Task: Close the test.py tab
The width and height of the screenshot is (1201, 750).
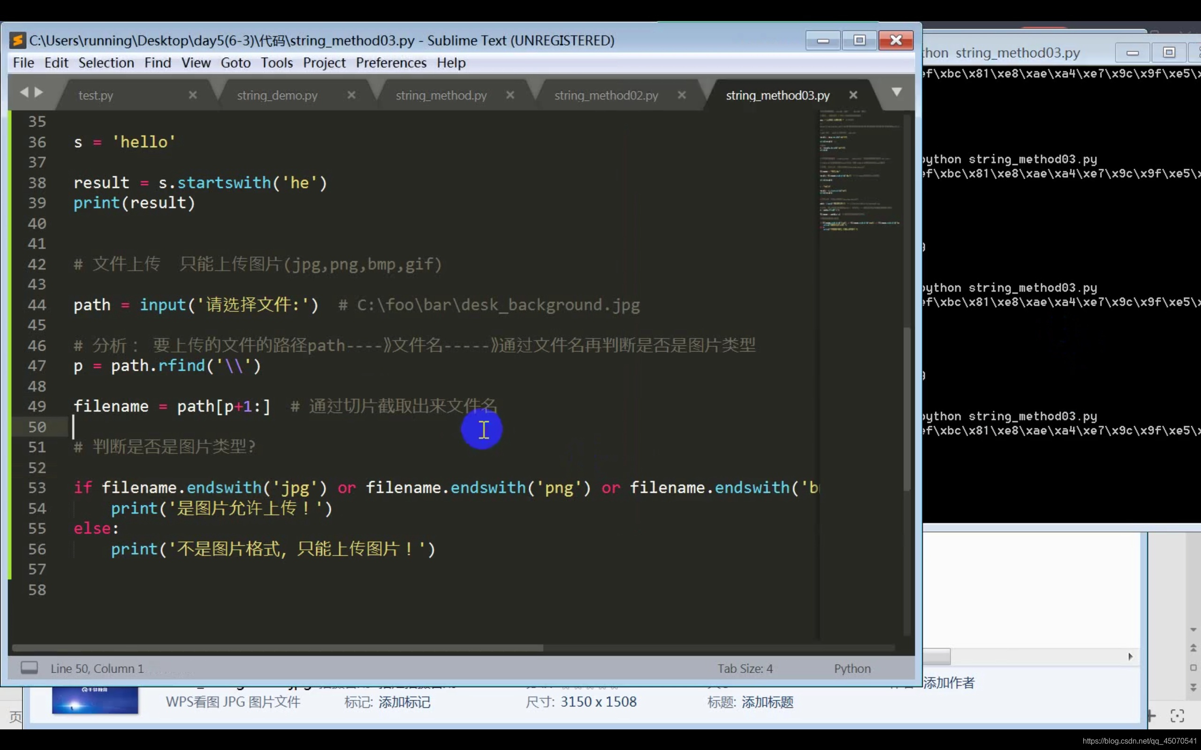Action: pyautogui.click(x=192, y=95)
